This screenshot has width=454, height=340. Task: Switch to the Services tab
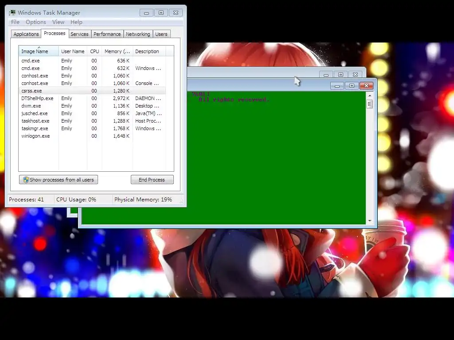pyautogui.click(x=79, y=34)
